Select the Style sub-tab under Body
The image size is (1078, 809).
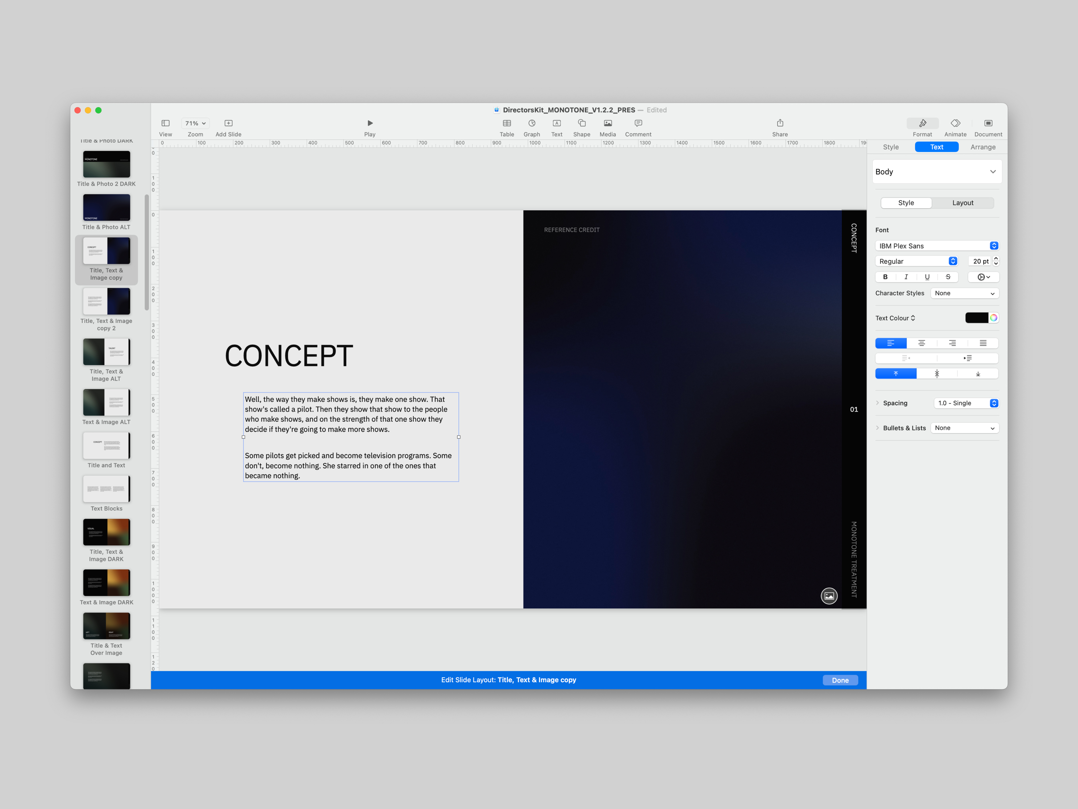(x=906, y=203)
